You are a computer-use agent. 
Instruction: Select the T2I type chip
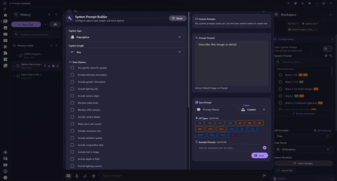coord(200,123)
